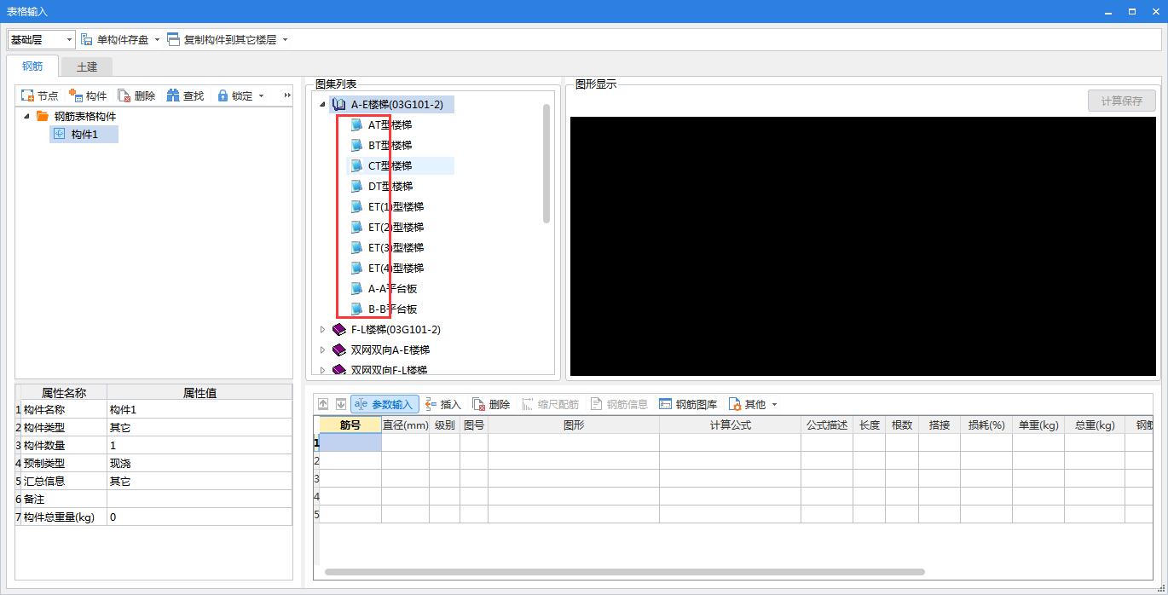Image resolution: width=1168 pixels, height=595 pixels.
Task: Click the 筋号 cell in row 1
Action: click(350, 442)
